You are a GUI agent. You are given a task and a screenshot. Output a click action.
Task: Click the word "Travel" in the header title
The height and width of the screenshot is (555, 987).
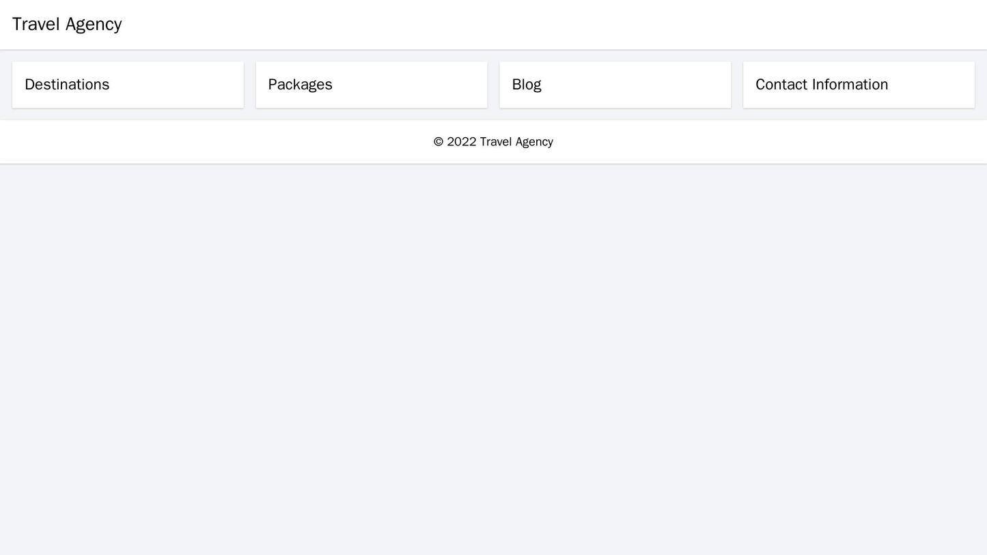36,25
